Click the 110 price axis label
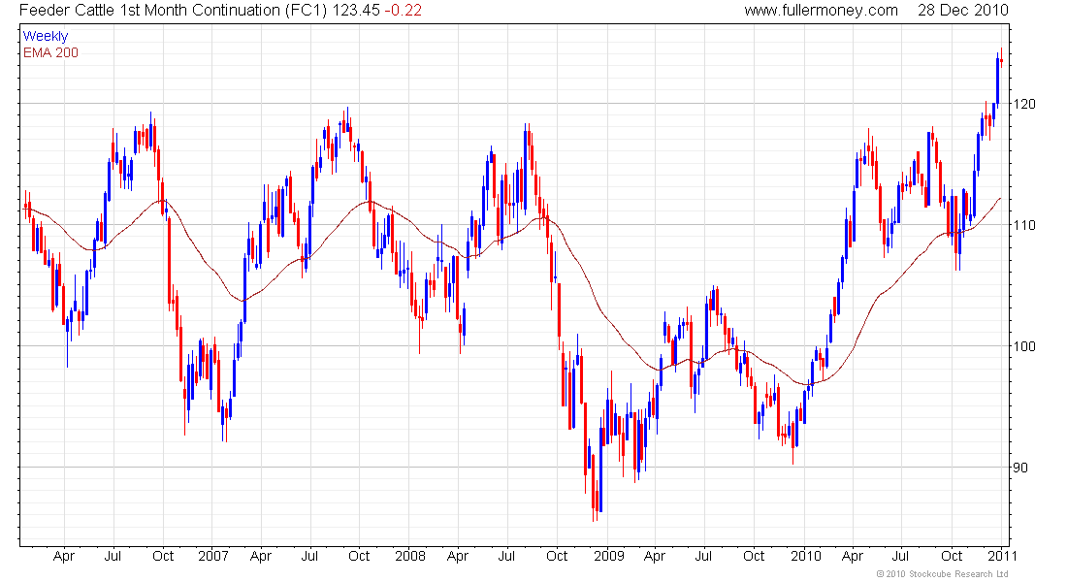Image resolution: width=1067 pixels, height=582 pixels. click(x=1024, y=225)
